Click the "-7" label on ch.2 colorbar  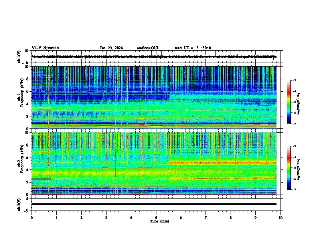point(294,190)
